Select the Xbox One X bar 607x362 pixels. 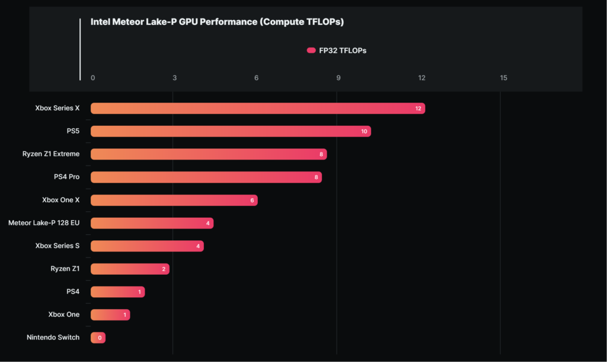(174, 200)
